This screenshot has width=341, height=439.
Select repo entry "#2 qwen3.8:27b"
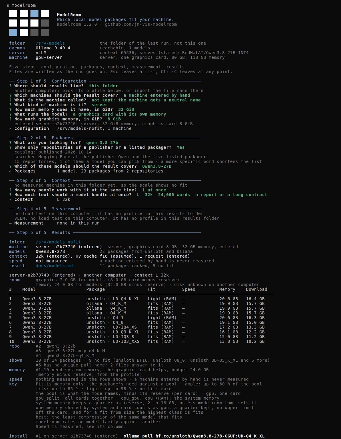coord(56,346)
